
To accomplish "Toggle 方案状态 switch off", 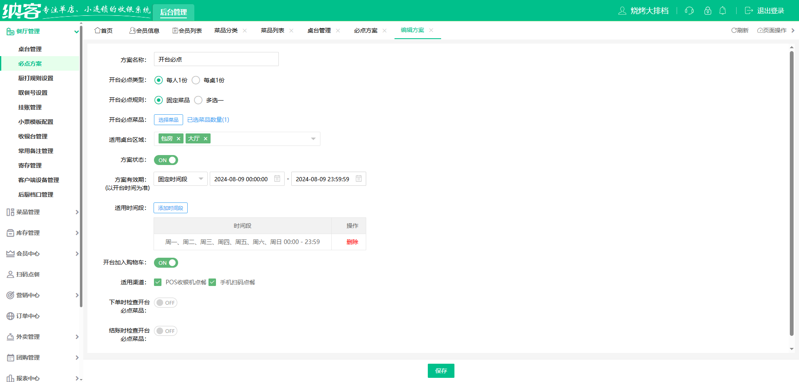I will point(166,160).
